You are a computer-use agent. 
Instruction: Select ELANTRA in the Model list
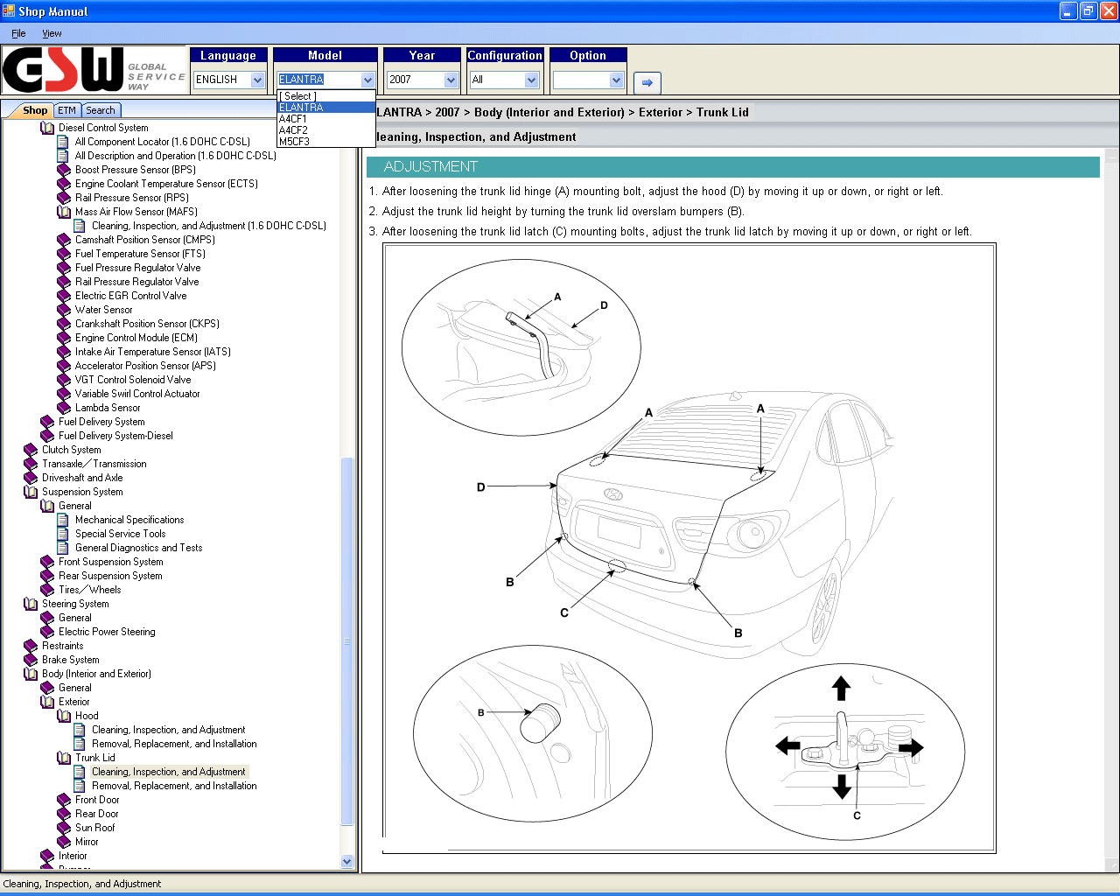tap(325, 108)
